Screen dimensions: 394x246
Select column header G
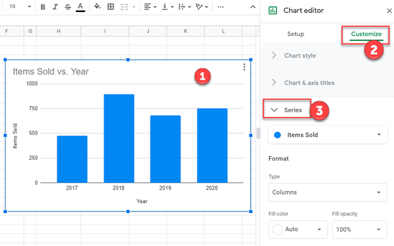[30, 31]
